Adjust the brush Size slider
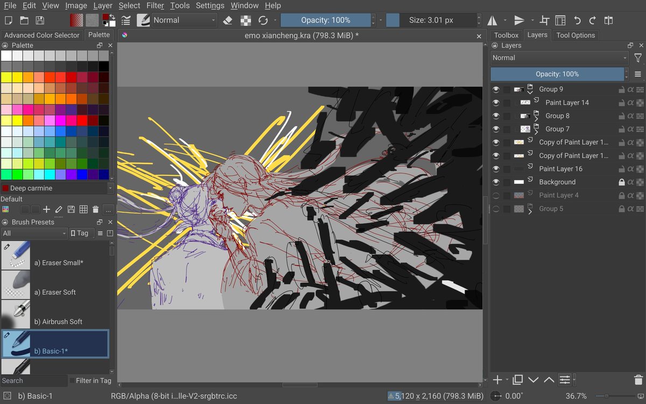Image resolution: width=646 pixels, height=404 pixels. click(x=431, y=20)
